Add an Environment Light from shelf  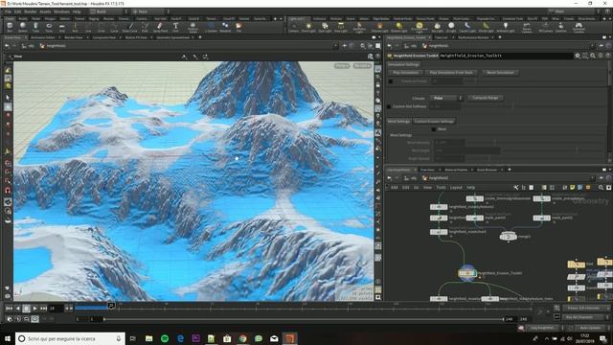tap(420, 28)
